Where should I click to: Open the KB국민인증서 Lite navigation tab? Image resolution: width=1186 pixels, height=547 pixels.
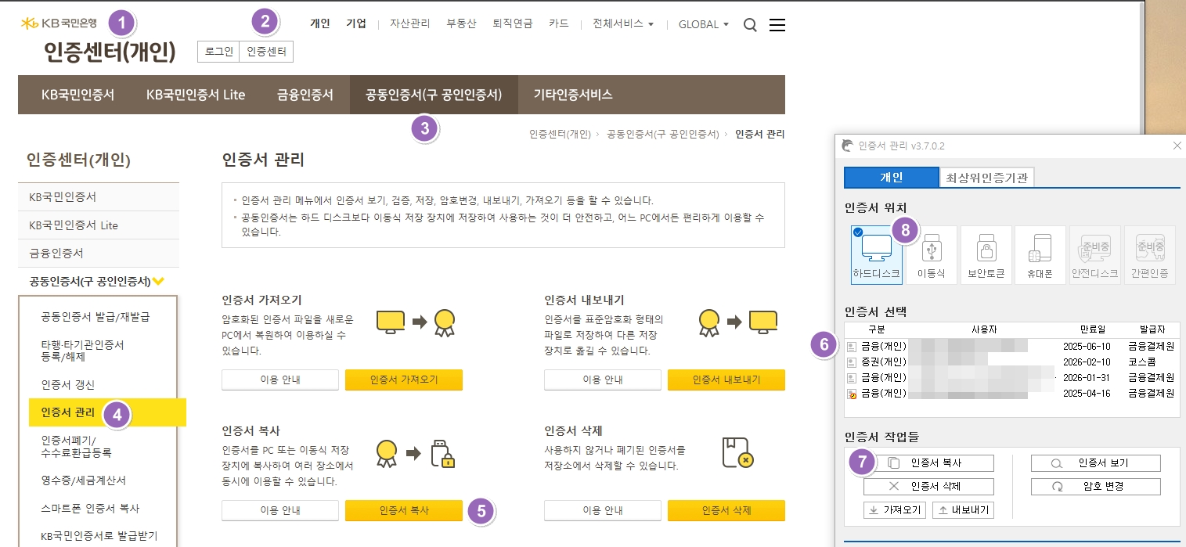[x=196, y=95]
